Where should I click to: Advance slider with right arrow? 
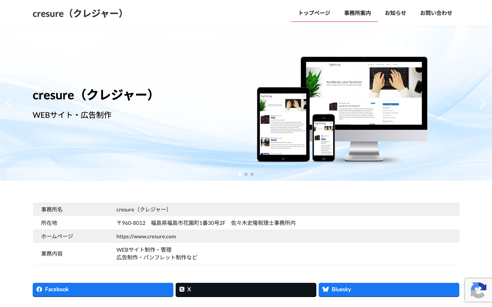point(483,103)
